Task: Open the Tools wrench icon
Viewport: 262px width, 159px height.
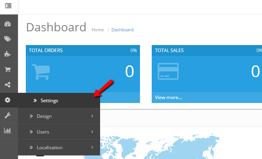Action: 8,115
